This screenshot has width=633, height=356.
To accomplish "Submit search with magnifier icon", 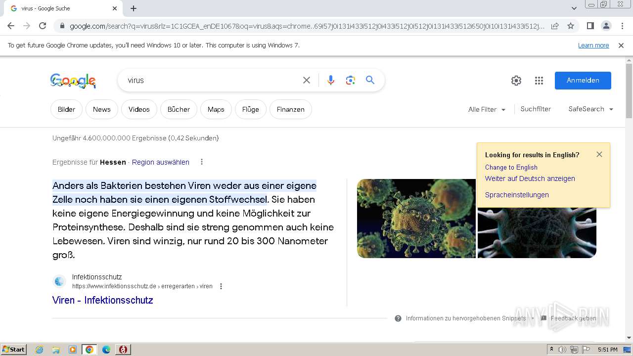I will pyautogui.click(x=370, y=80).
